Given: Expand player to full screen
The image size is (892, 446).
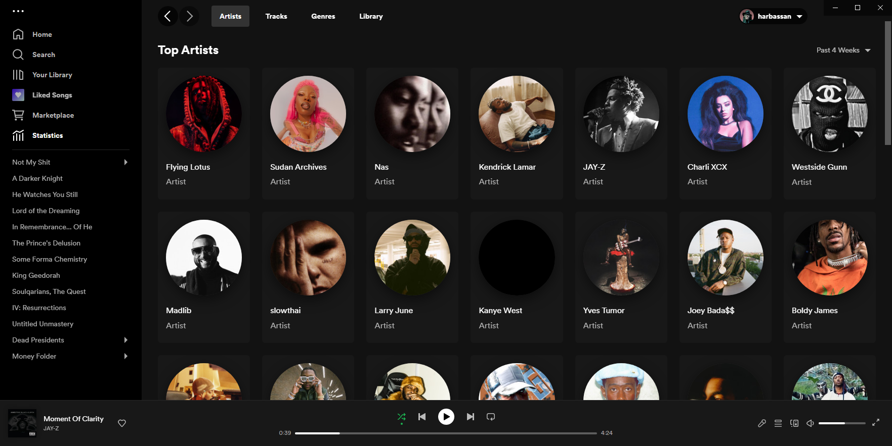Looking at the screenshot, I should click(876, 423).
